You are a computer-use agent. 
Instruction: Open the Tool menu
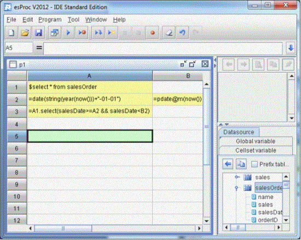73,20
